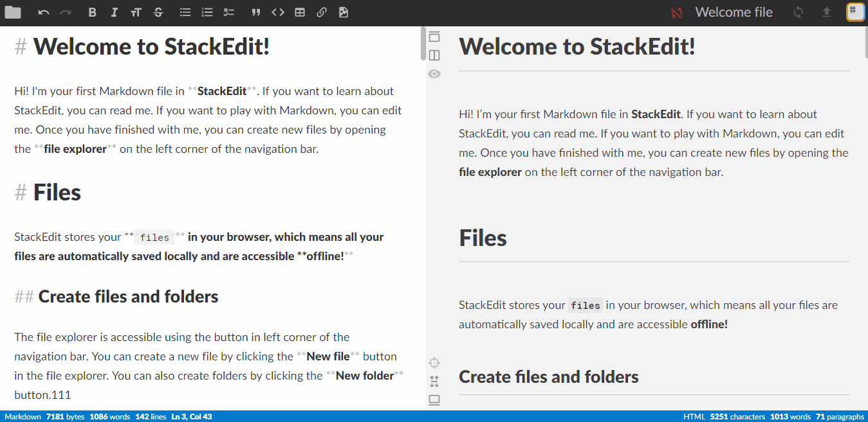Click '142 lines' in the status bar
This screenshot has height=422, width=868.
[151, 417]
